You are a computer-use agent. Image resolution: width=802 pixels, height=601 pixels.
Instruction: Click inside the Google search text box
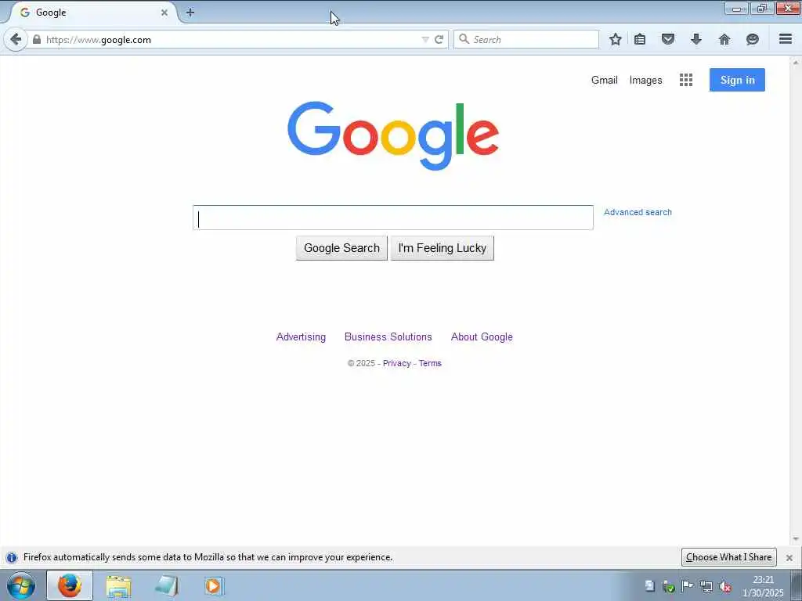(393, 218)
